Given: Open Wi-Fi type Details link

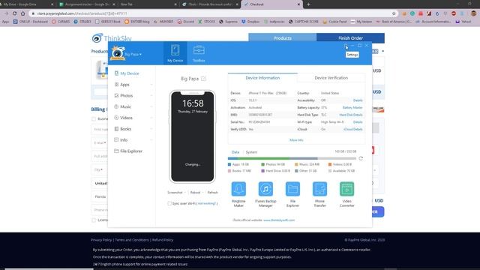Looking at the screenshot, I should (358, 122).
